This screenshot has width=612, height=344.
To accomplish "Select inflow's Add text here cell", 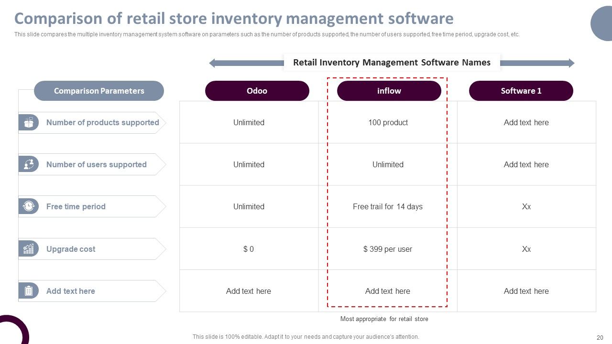I will pyautogui.click(x=388, y=291).
